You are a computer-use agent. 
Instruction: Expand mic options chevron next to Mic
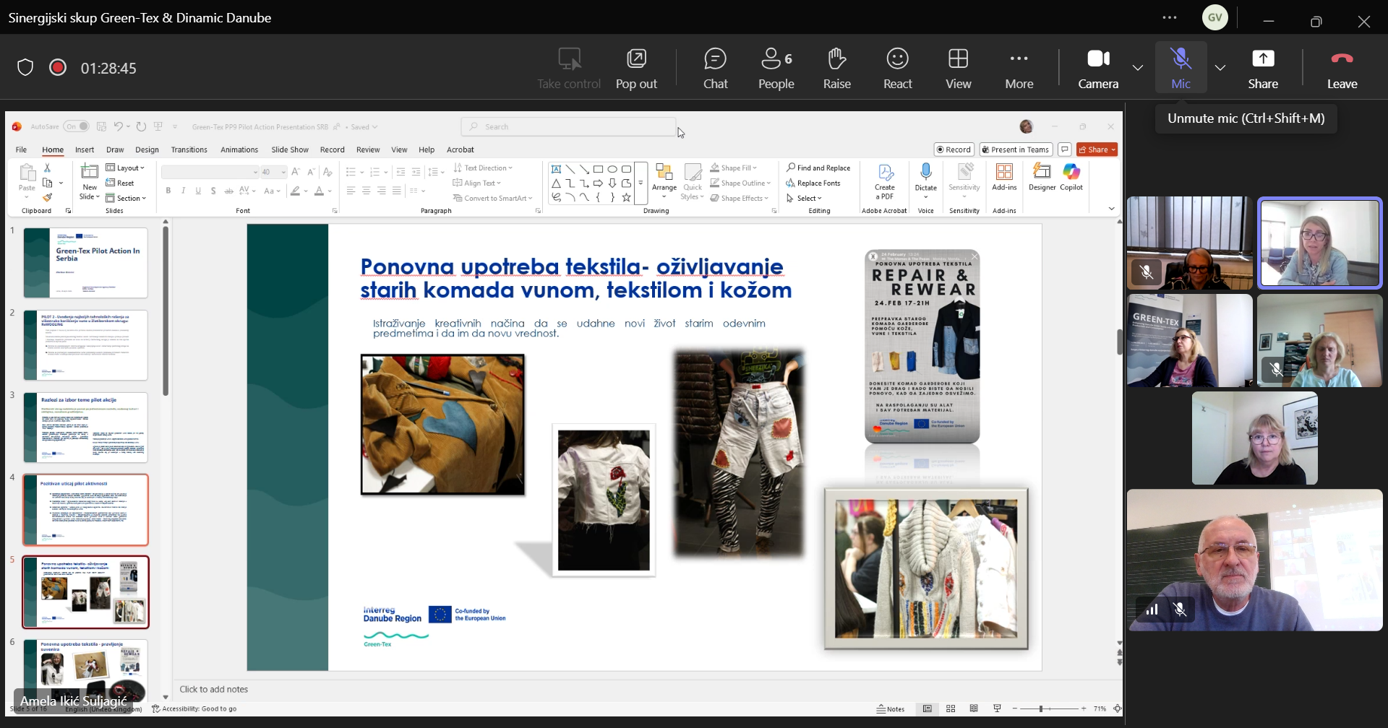point(1220,68)
